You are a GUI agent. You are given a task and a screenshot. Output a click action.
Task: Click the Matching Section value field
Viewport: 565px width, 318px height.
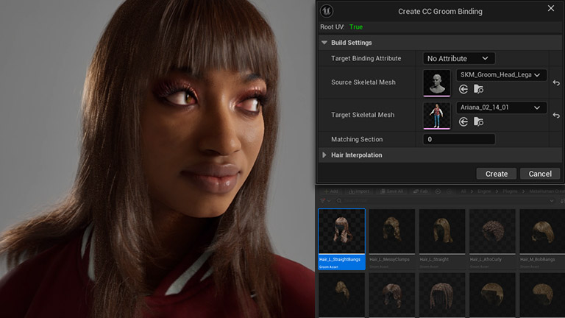[x=458, y=139]
